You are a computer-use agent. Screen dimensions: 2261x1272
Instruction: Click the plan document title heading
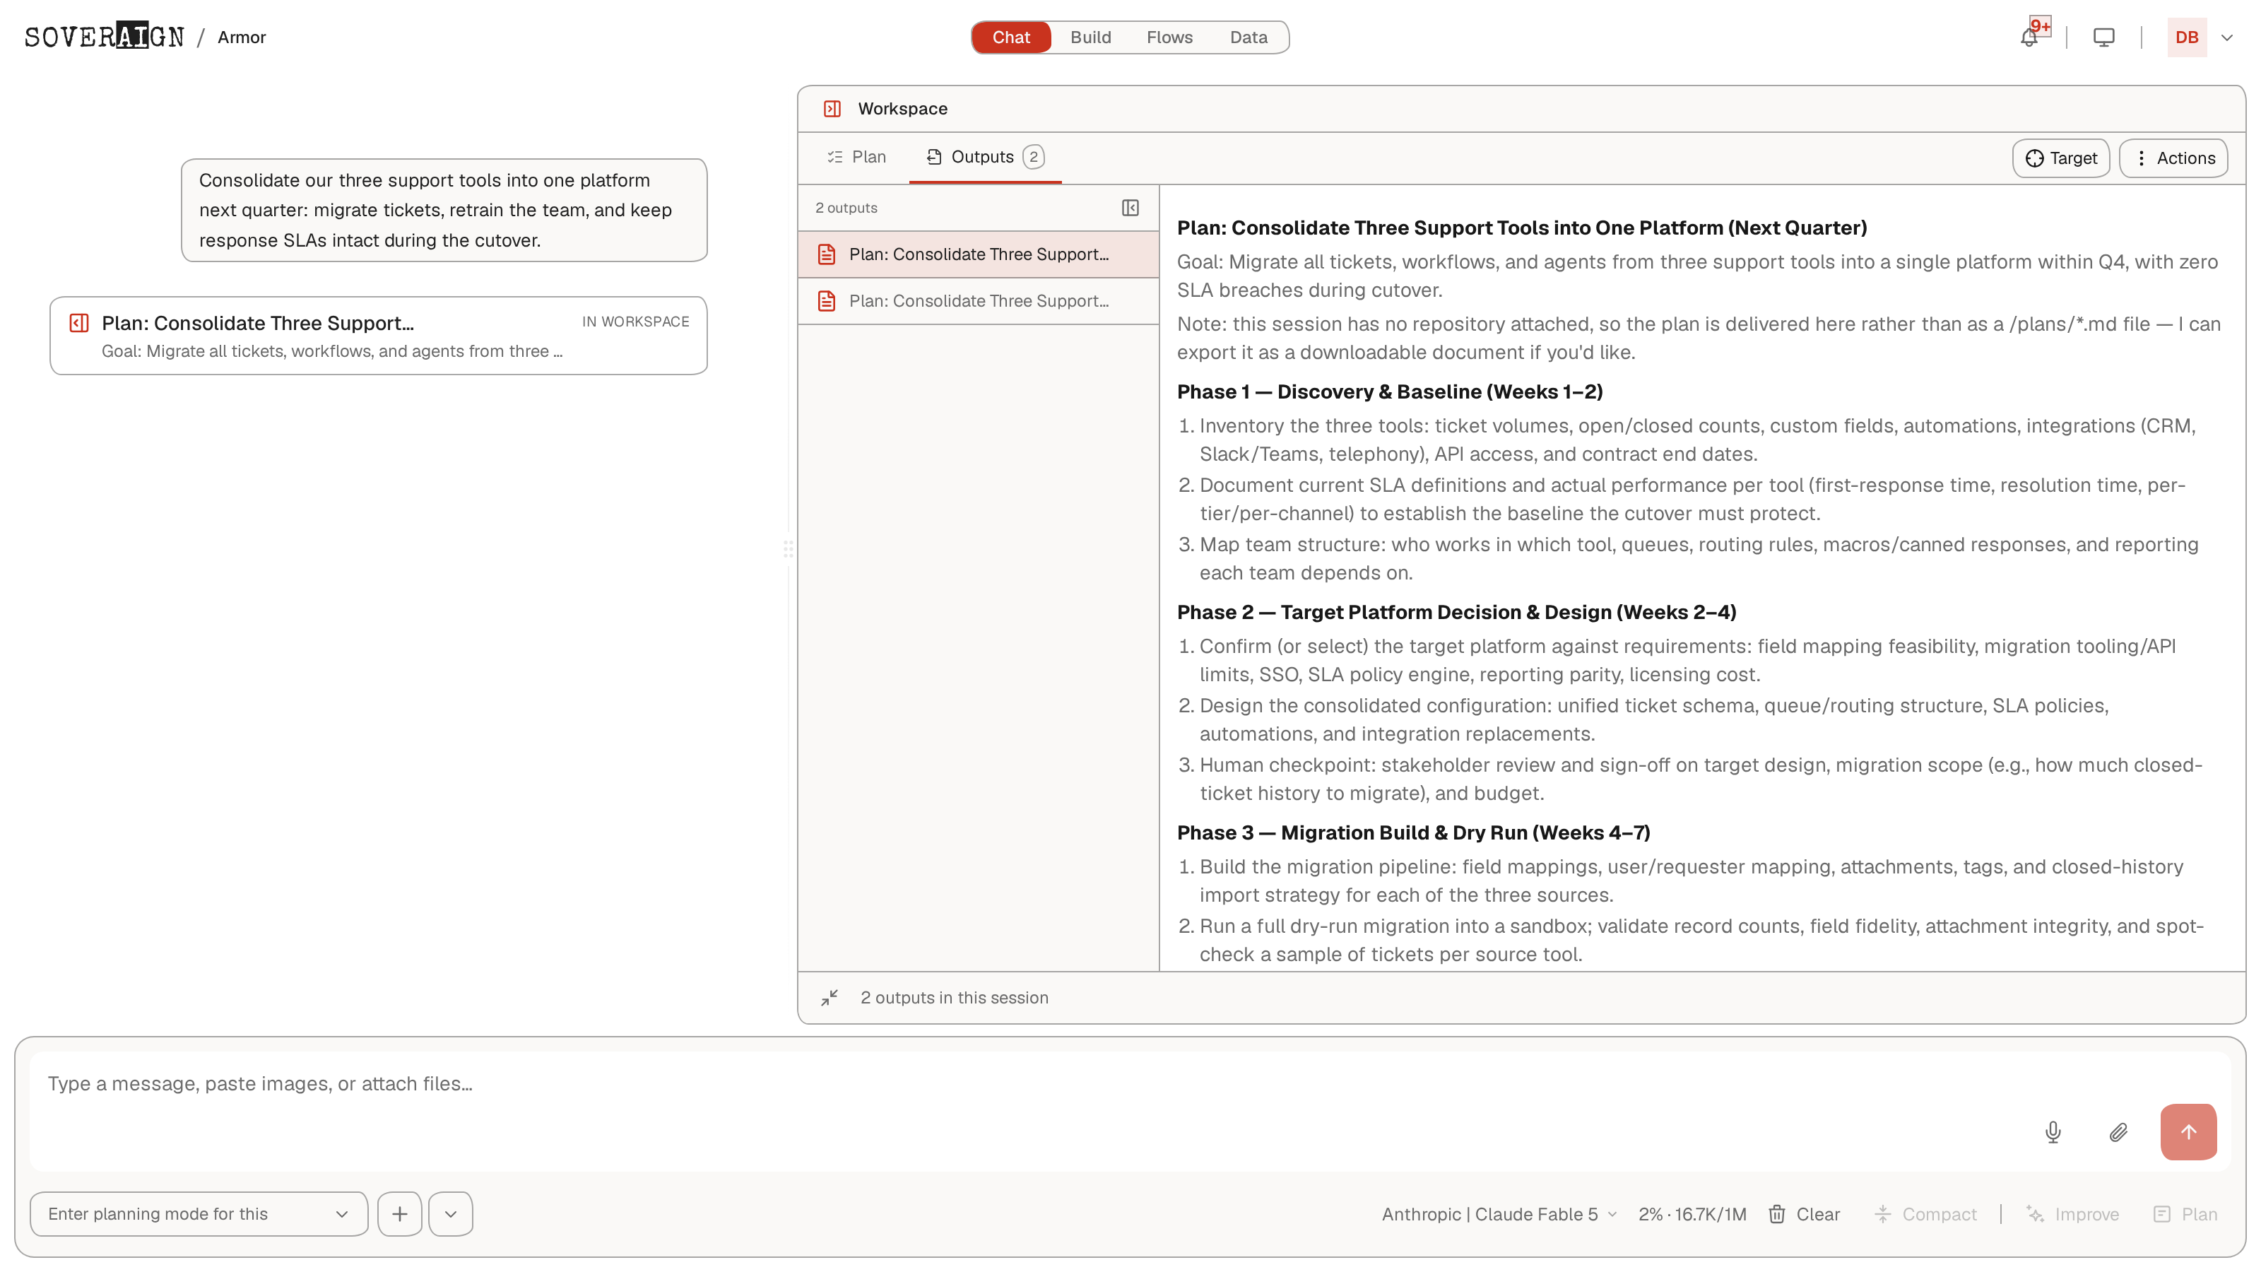(x=1521, y=228)
